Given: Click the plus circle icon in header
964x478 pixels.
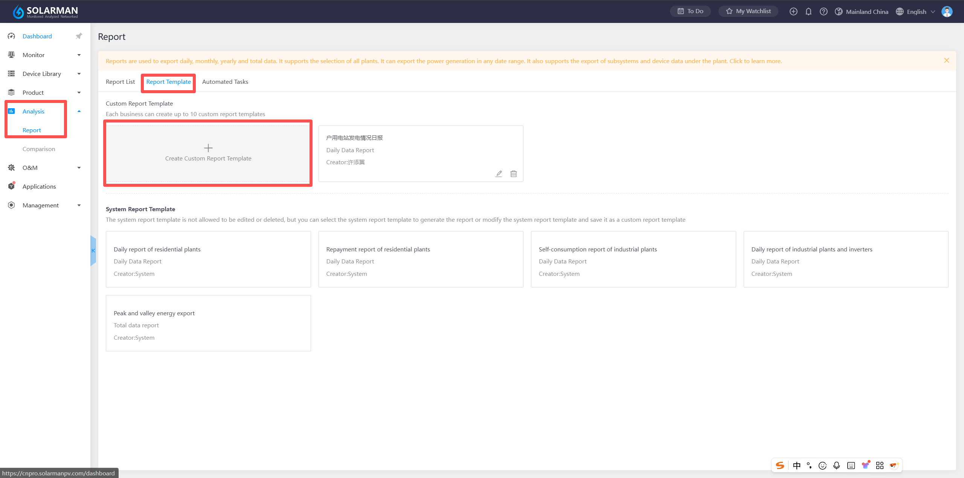Looking at the screenshot, I should (x=793, y=12).
